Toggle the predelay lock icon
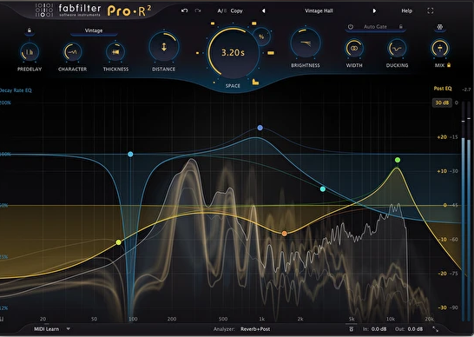The image size is (474, 337). pos(30,30)
